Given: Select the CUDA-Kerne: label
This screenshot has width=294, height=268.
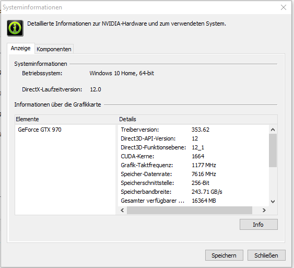Looking at the screenshot, I should pos(137,156).
